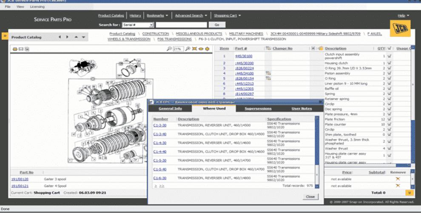The height and width of the screenshot is (213, 421).
Task: Open the File menu
Action: [8, 7]
